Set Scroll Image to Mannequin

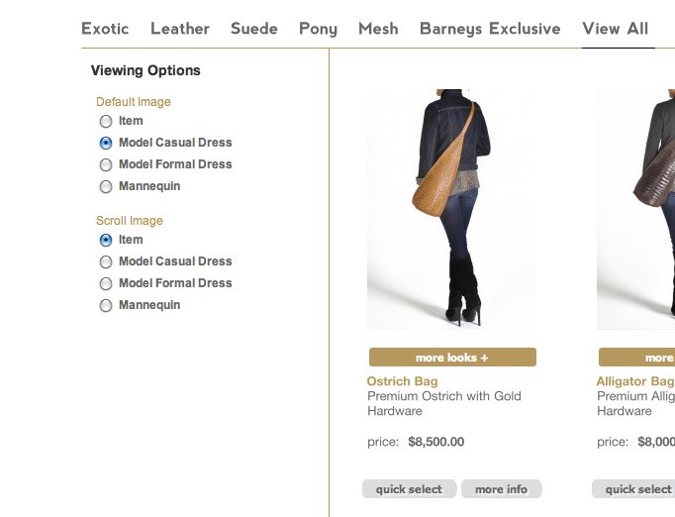pyautogui.click(x=106, y=306)
